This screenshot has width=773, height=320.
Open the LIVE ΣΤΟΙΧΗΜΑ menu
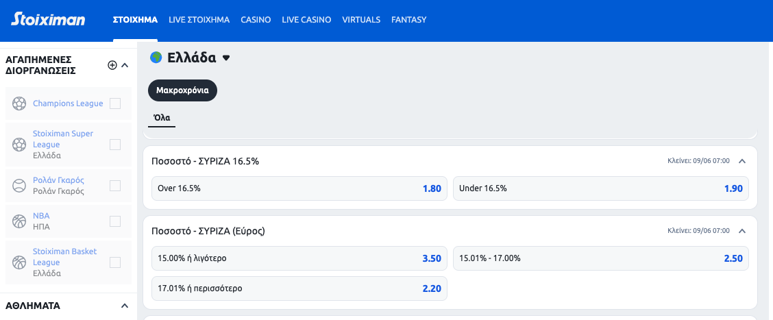tap(199, 20)
